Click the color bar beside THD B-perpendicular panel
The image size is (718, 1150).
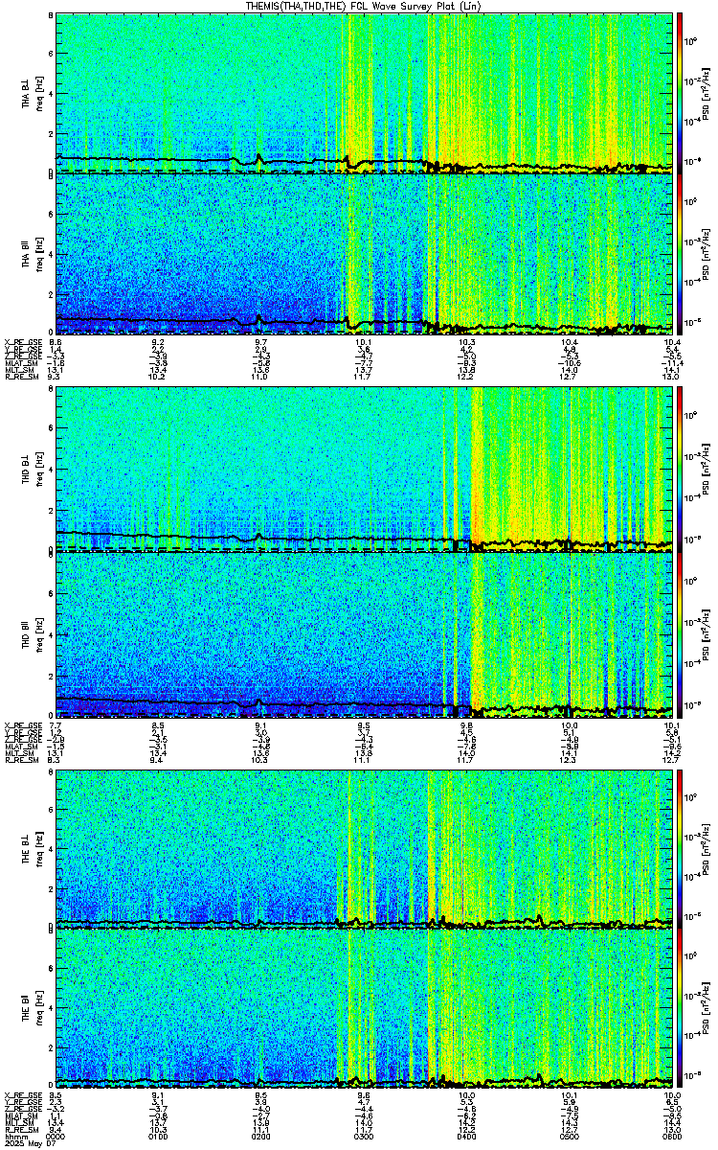[x=681, y=470]
